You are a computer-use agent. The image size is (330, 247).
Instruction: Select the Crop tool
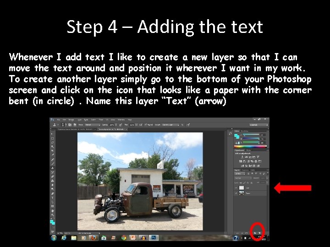point(52,150)
